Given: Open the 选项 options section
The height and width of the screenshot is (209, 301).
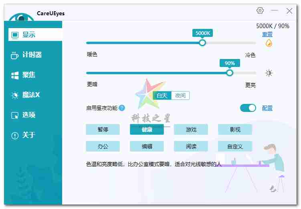Looking at the screenshot, I should [24, 115].
